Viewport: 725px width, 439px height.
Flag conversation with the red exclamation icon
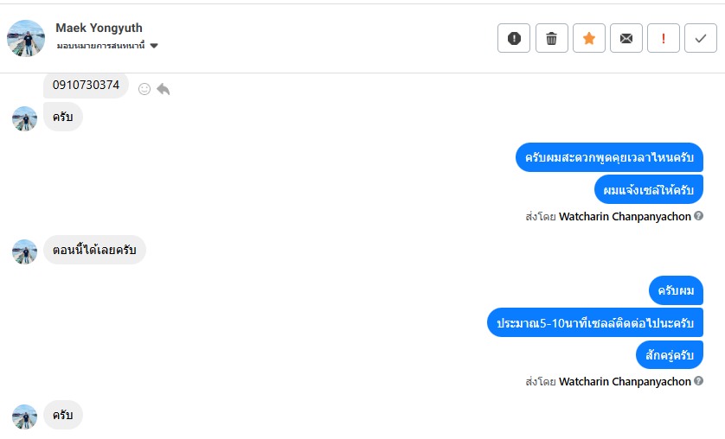pos(664,38)
